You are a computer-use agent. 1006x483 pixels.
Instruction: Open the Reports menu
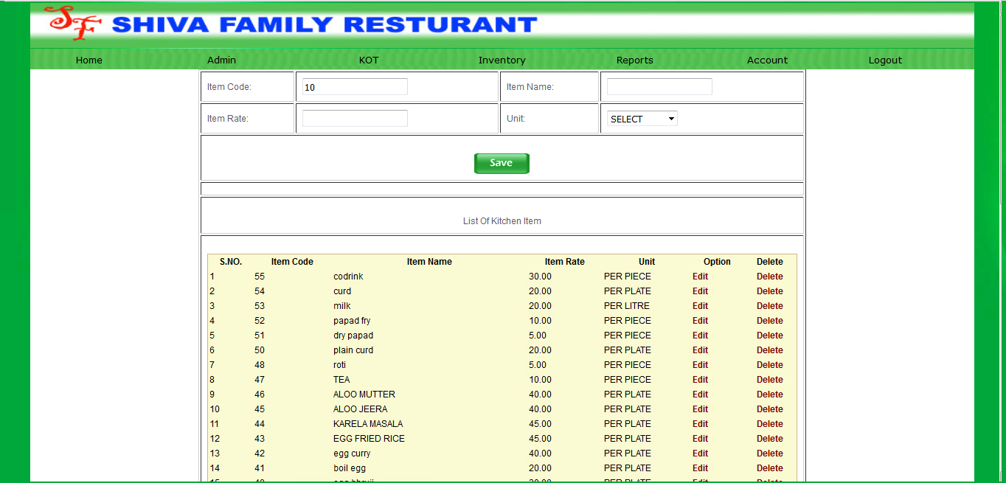click(x=635, y=60)
